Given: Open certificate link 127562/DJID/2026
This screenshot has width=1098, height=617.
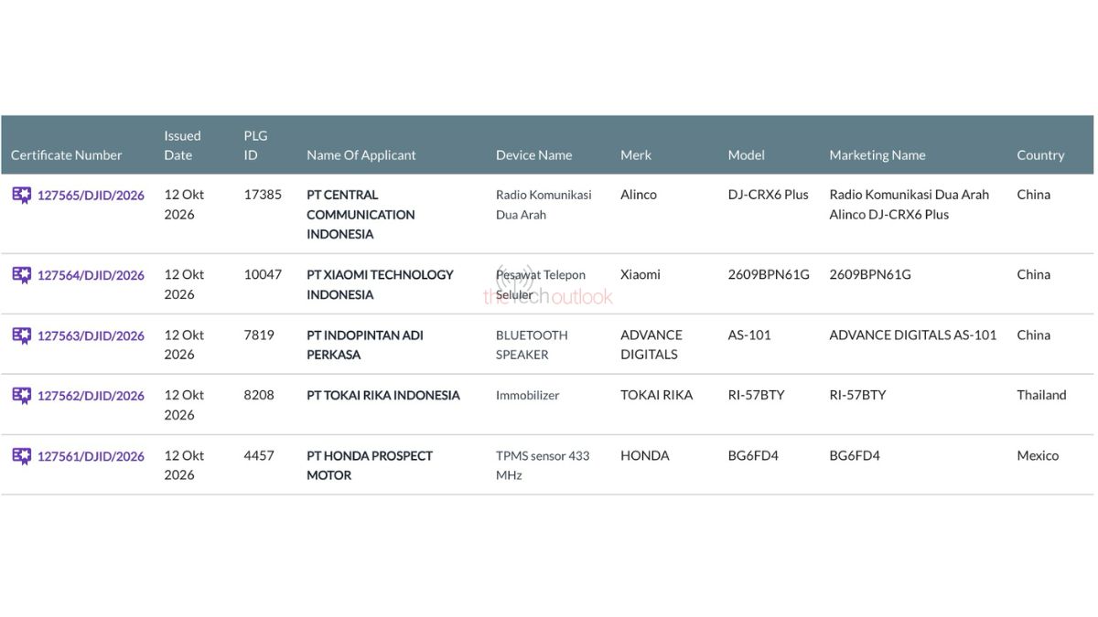Looking at the screenshot, I should point(91,396).
